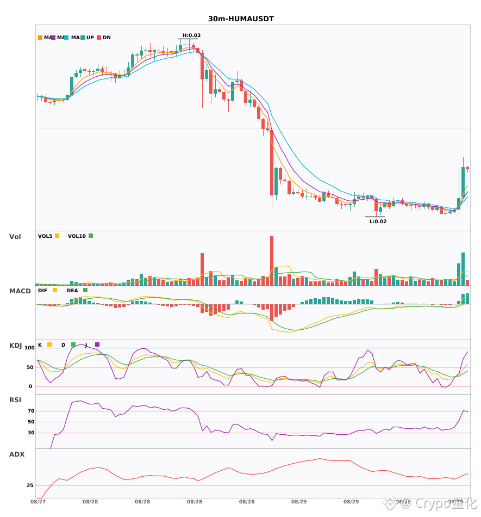481x517 pixels.
Task: Click the orange MA legend swatch
Action: coord(40,38)
